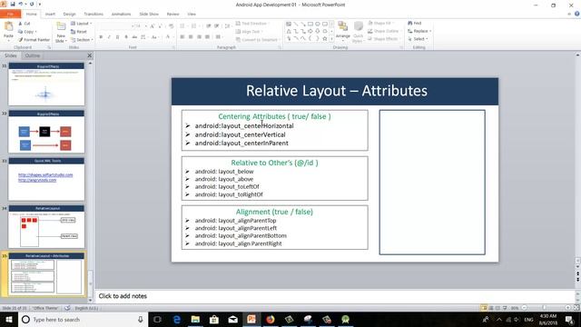The height and width of the screenshot is (327, 581).
Task: Align text left in Paragraph group
Action: point(182,37)
